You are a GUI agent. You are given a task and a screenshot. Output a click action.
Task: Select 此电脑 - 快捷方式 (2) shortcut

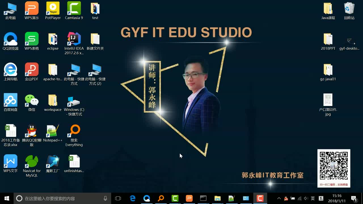point(95,74)
